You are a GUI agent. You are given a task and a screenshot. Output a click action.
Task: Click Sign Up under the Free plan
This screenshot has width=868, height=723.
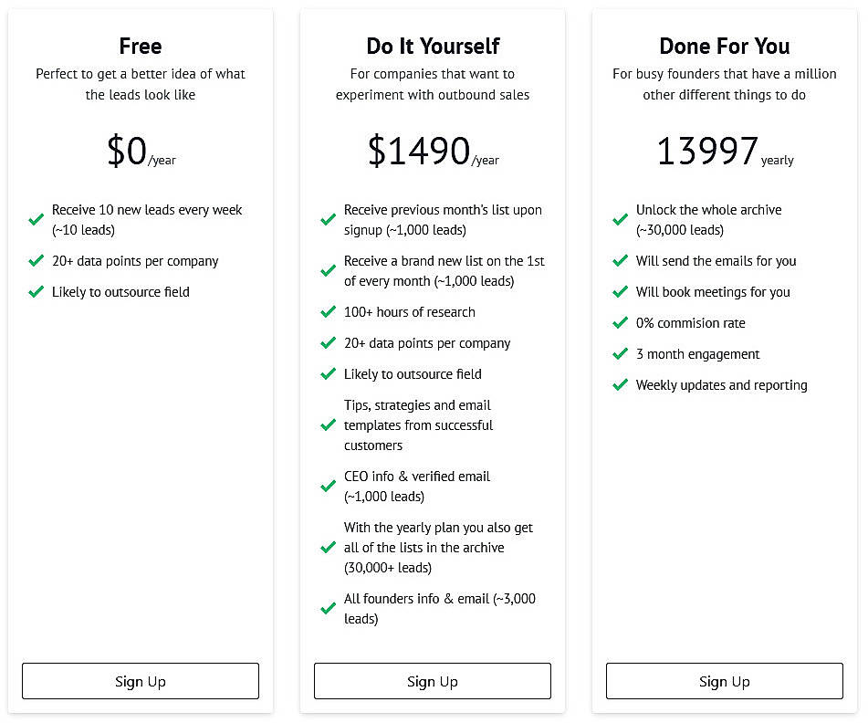pos(140,681)
